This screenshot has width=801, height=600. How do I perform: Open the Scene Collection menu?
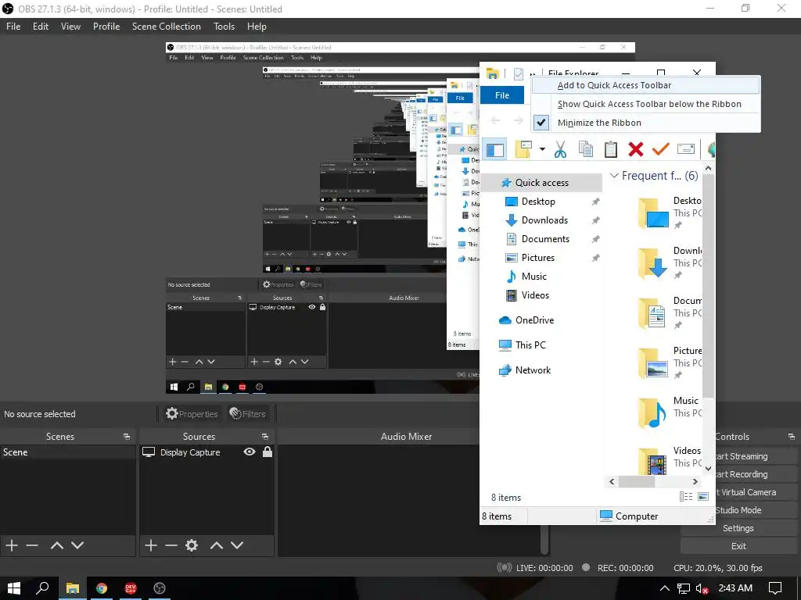click(x=167, y=27)
